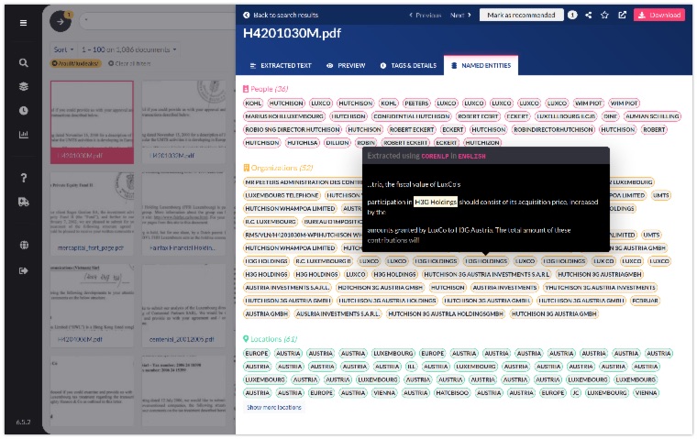This screenshot has height=439, width=697.
Task: Open insights via the bar chart icon
Action: coord(24,135)
